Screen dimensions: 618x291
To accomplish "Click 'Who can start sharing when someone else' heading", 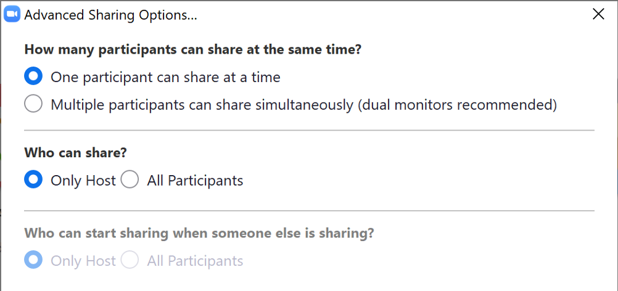I will click(199, 233).
